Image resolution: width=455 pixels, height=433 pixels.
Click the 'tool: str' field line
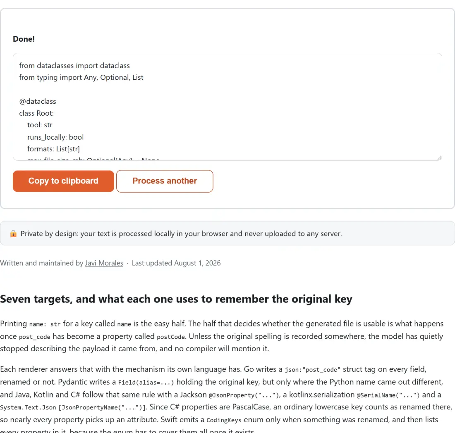39,125
